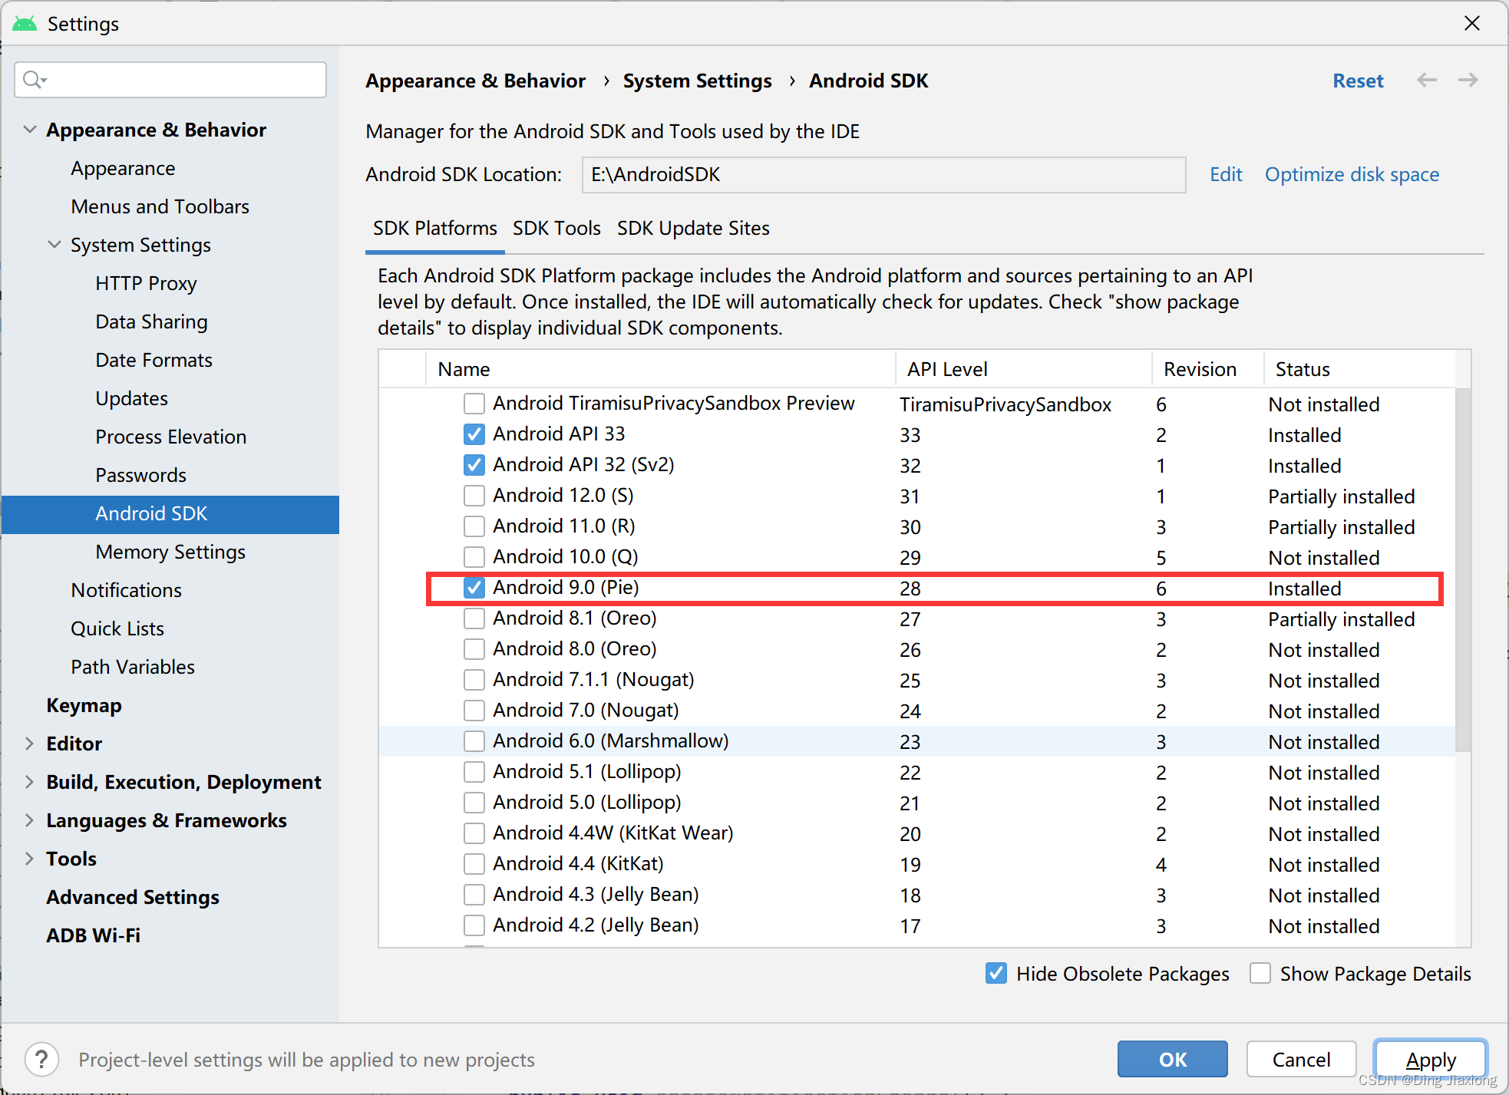Image resolution: width=1509 pixels, height=1095 pixels.
Task: Switch to the SDK Tools tab
Action: click(x=556, y=229)
